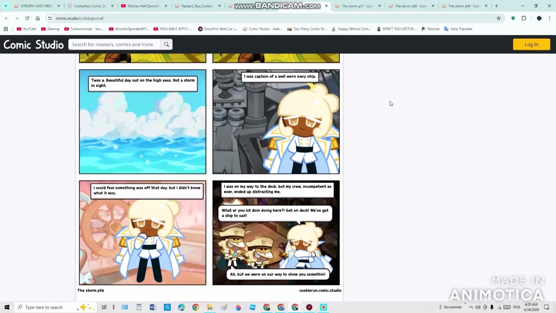The width and height of the screenshot is (556, 313).
Task: Open the Panzoid bookmark
Action: 430,29
